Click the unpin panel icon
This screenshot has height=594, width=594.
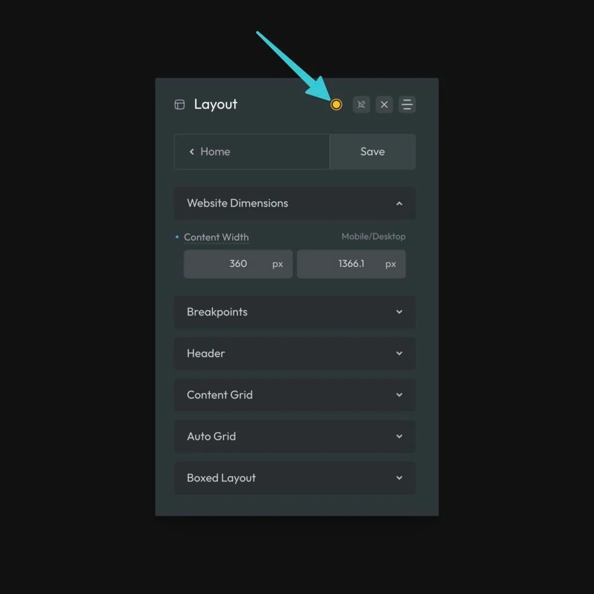pos(361,104)
